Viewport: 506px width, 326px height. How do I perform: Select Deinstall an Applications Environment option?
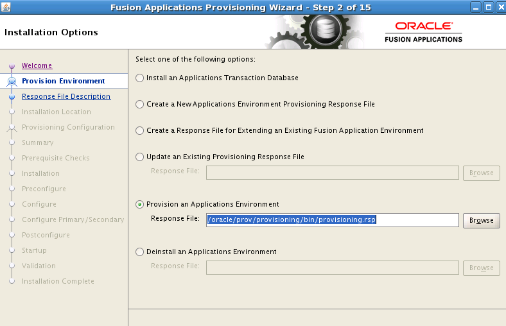click(140, 252)
